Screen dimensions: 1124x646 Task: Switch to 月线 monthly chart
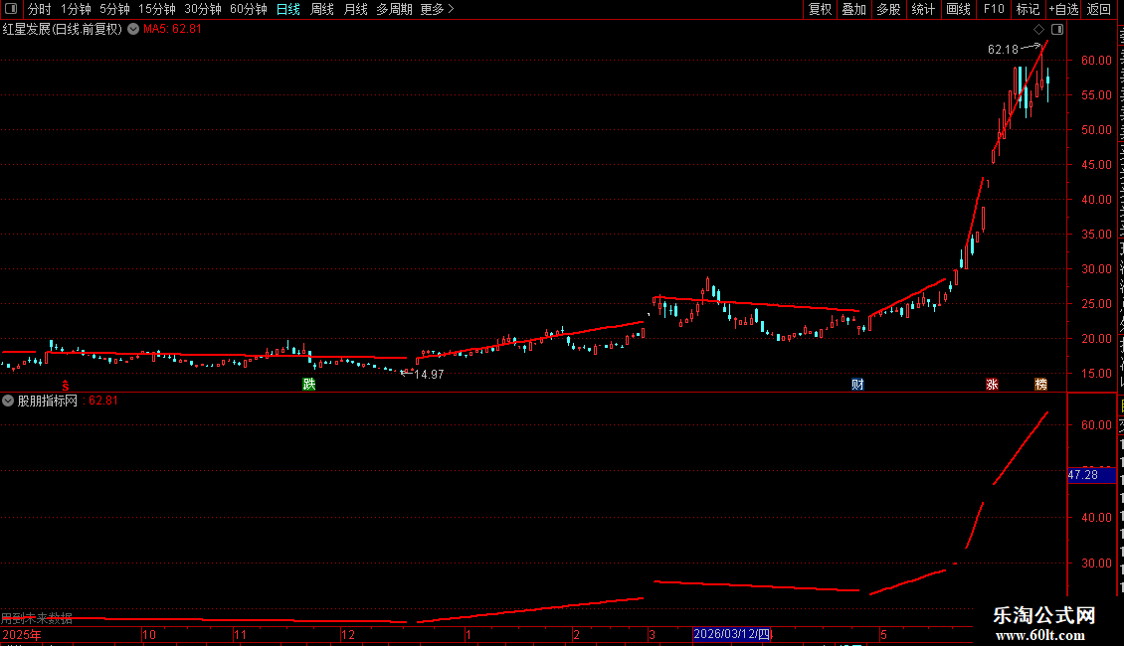pos(355,9)
